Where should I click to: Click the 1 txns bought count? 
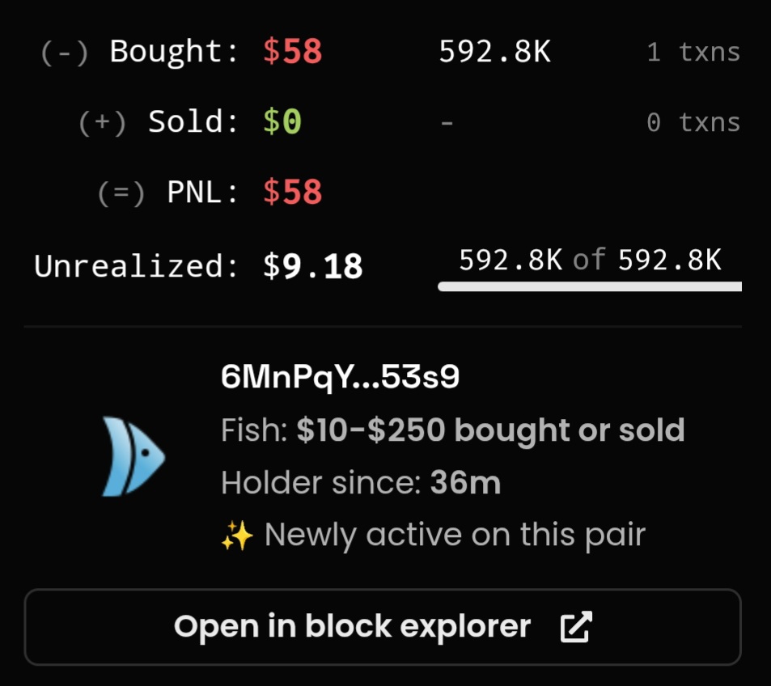(x=693, y=53)
